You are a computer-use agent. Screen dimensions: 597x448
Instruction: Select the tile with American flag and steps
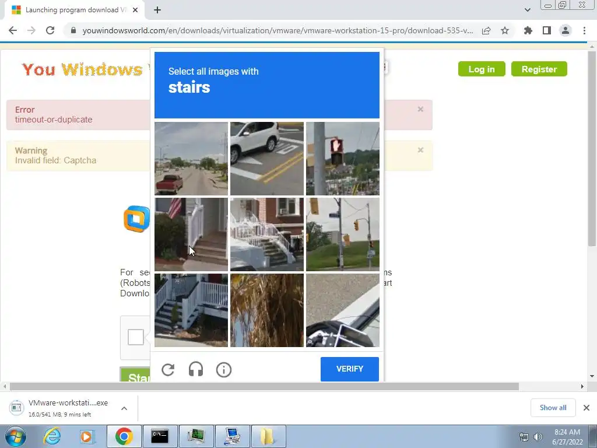coord(191,235)
